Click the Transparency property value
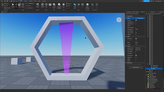This screenshot has width=164, height=92. [140, 33]
